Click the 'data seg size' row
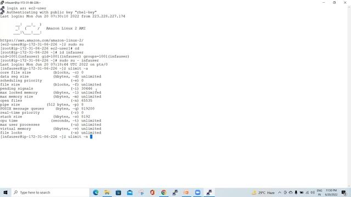 50,77
